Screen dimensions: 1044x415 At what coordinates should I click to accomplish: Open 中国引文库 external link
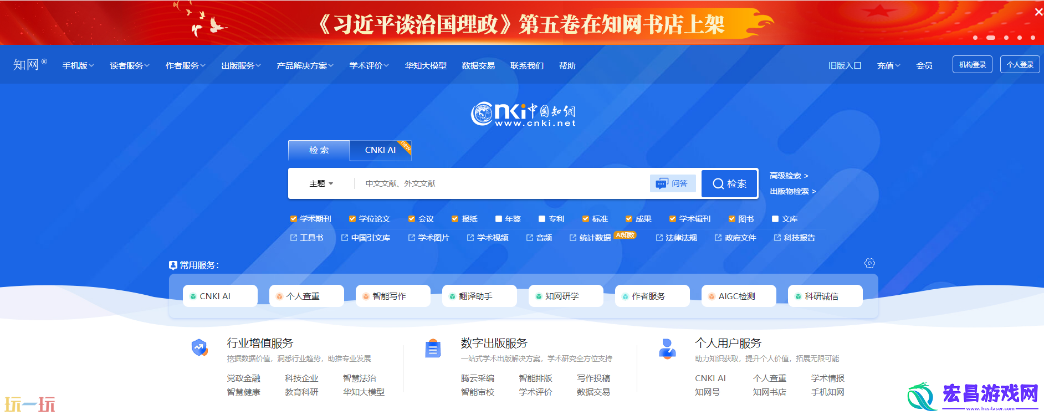[x=366, y=238]
